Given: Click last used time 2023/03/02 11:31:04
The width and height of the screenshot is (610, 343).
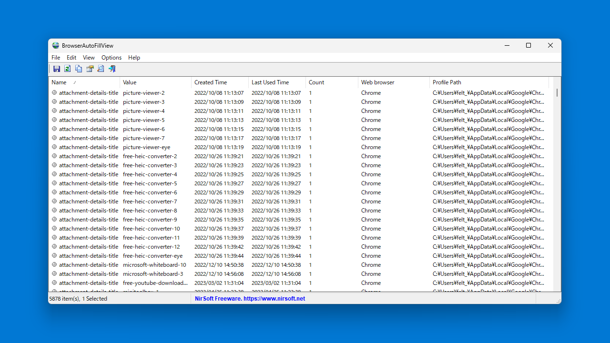Looking at the screenshot, I should tap(276, 283).
